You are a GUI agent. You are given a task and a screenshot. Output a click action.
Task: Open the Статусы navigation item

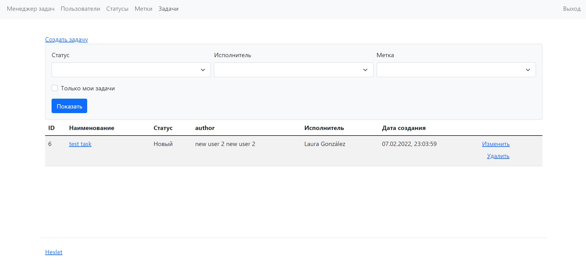tap(117, 9)
